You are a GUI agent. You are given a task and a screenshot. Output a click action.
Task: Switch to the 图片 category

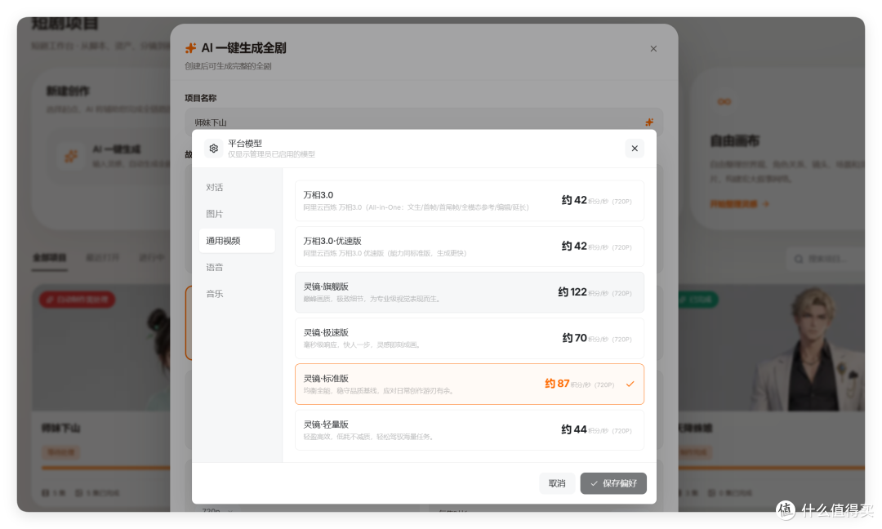click(x=237, y=214)
